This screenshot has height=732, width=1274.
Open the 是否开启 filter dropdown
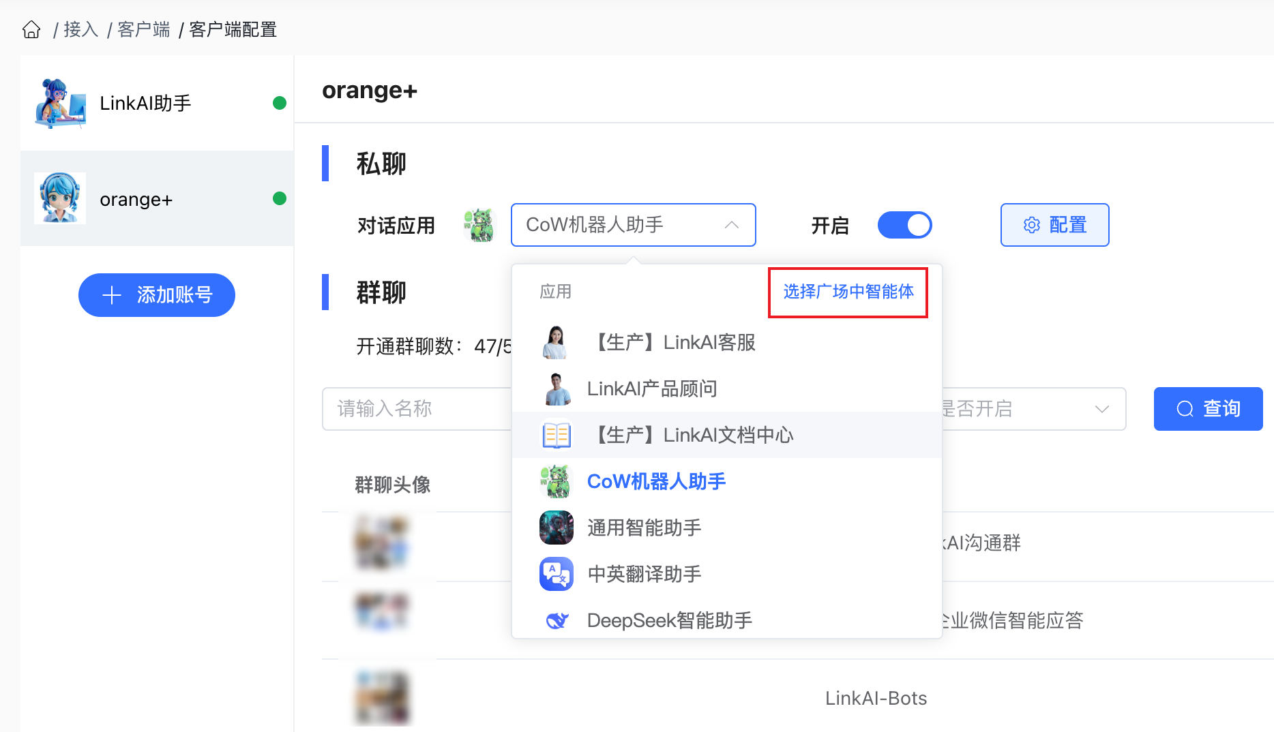pyautogui.click(x=1033, y=409)
